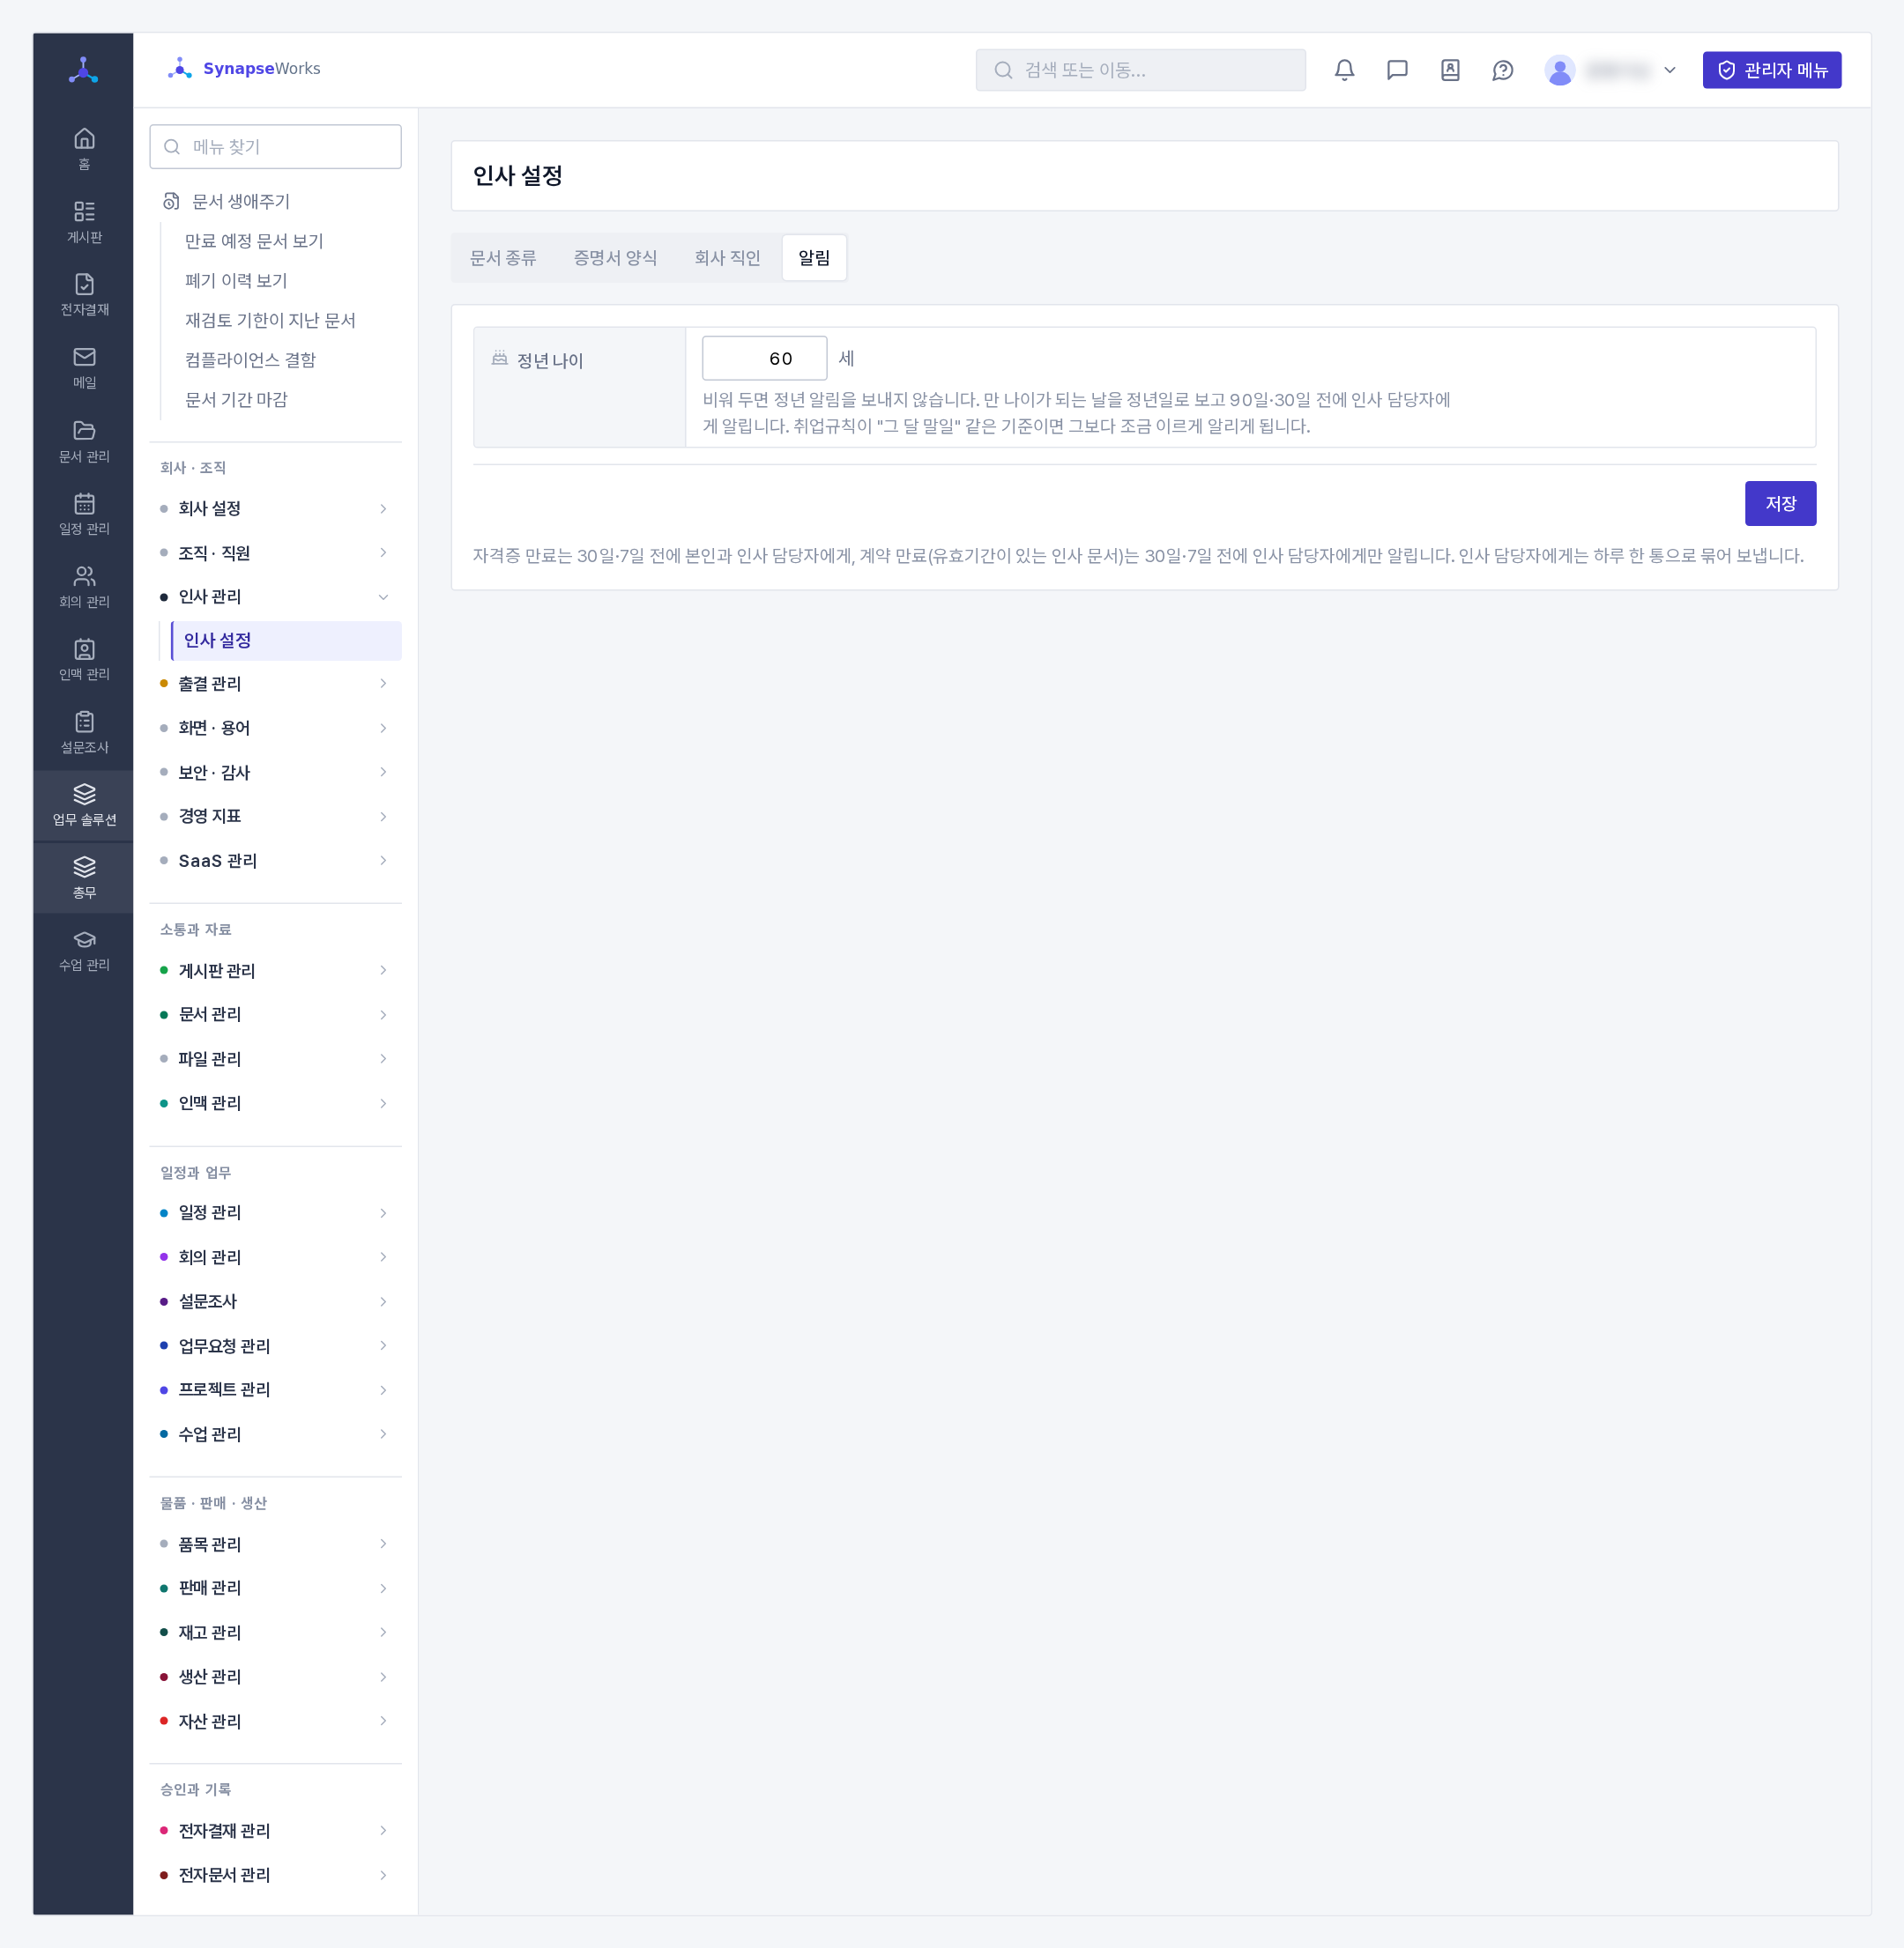Focus the 정년 나이 age input

coord(764,359)
